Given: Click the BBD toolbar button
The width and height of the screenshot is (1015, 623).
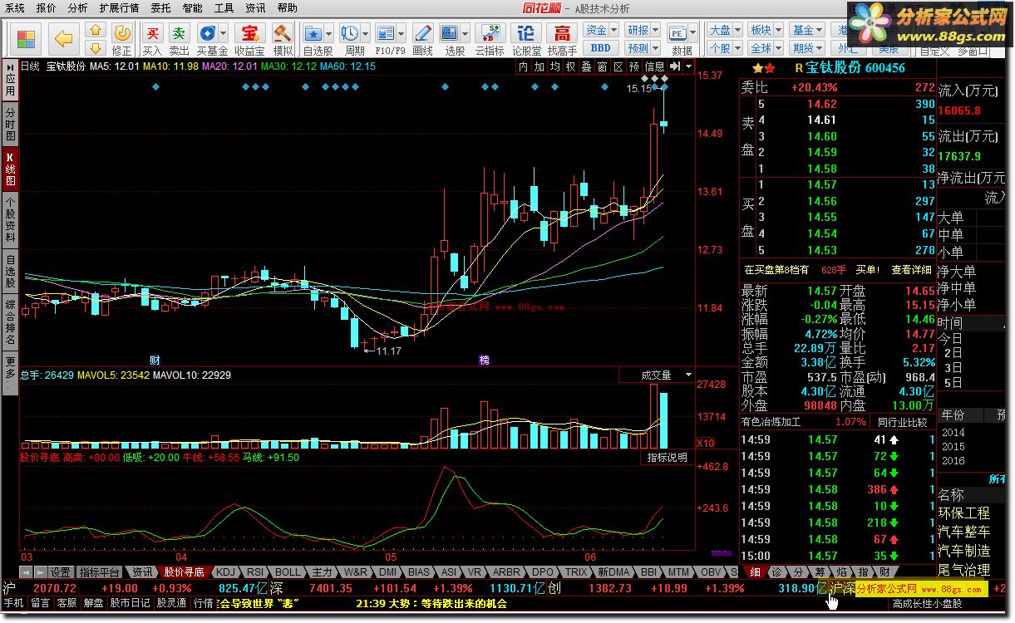Looking at the screenshot, I should 600,48.
